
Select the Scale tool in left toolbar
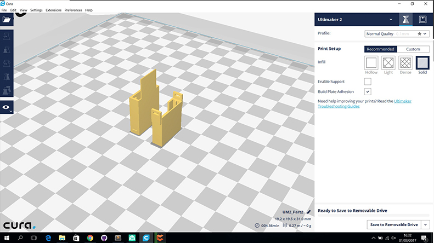(7, 50)
